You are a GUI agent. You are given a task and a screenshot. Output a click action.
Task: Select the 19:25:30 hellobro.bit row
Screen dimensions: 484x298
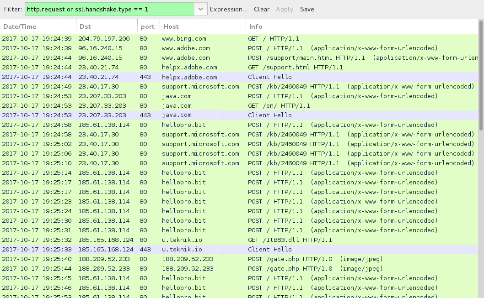click(239, 220)
